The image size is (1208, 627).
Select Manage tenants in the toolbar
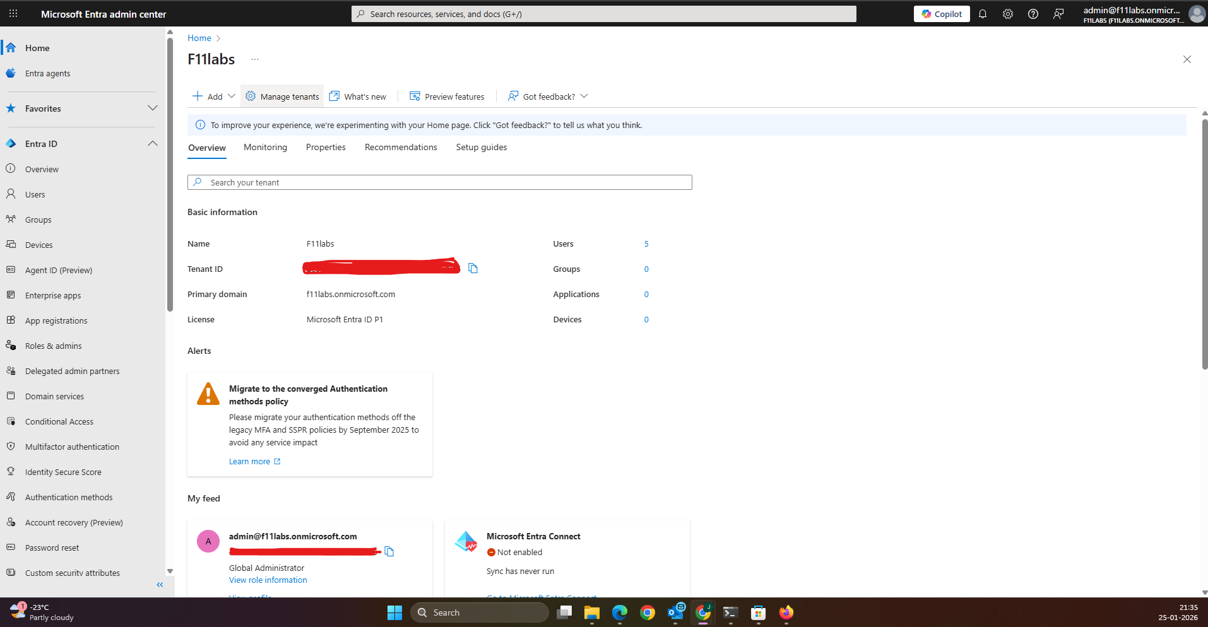(281, 96)
